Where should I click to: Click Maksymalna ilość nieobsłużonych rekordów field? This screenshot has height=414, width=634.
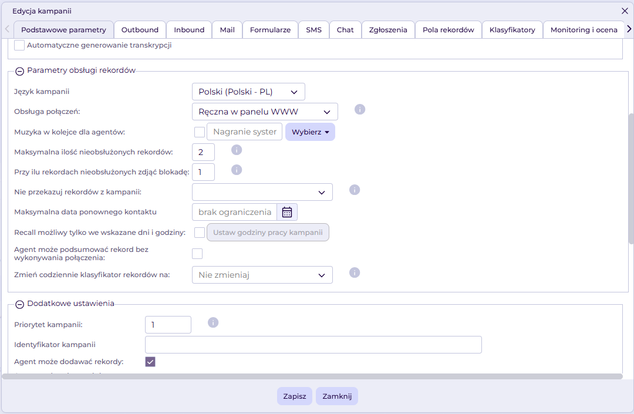(x=203, y=152)
